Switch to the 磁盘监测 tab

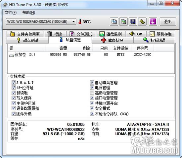[x=111, y=34]
